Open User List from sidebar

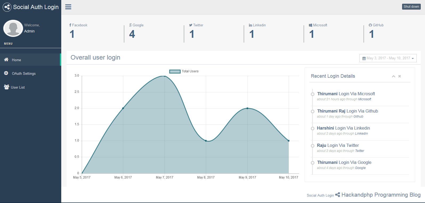pos(18,87)
